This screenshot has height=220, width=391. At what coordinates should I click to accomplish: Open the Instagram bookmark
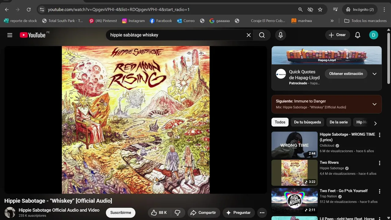(133, 21)
